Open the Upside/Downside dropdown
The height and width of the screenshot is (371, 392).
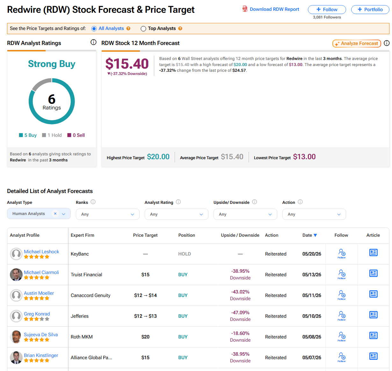245,214
